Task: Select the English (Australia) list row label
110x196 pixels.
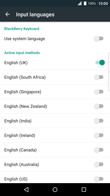Action: pos(22,165)
